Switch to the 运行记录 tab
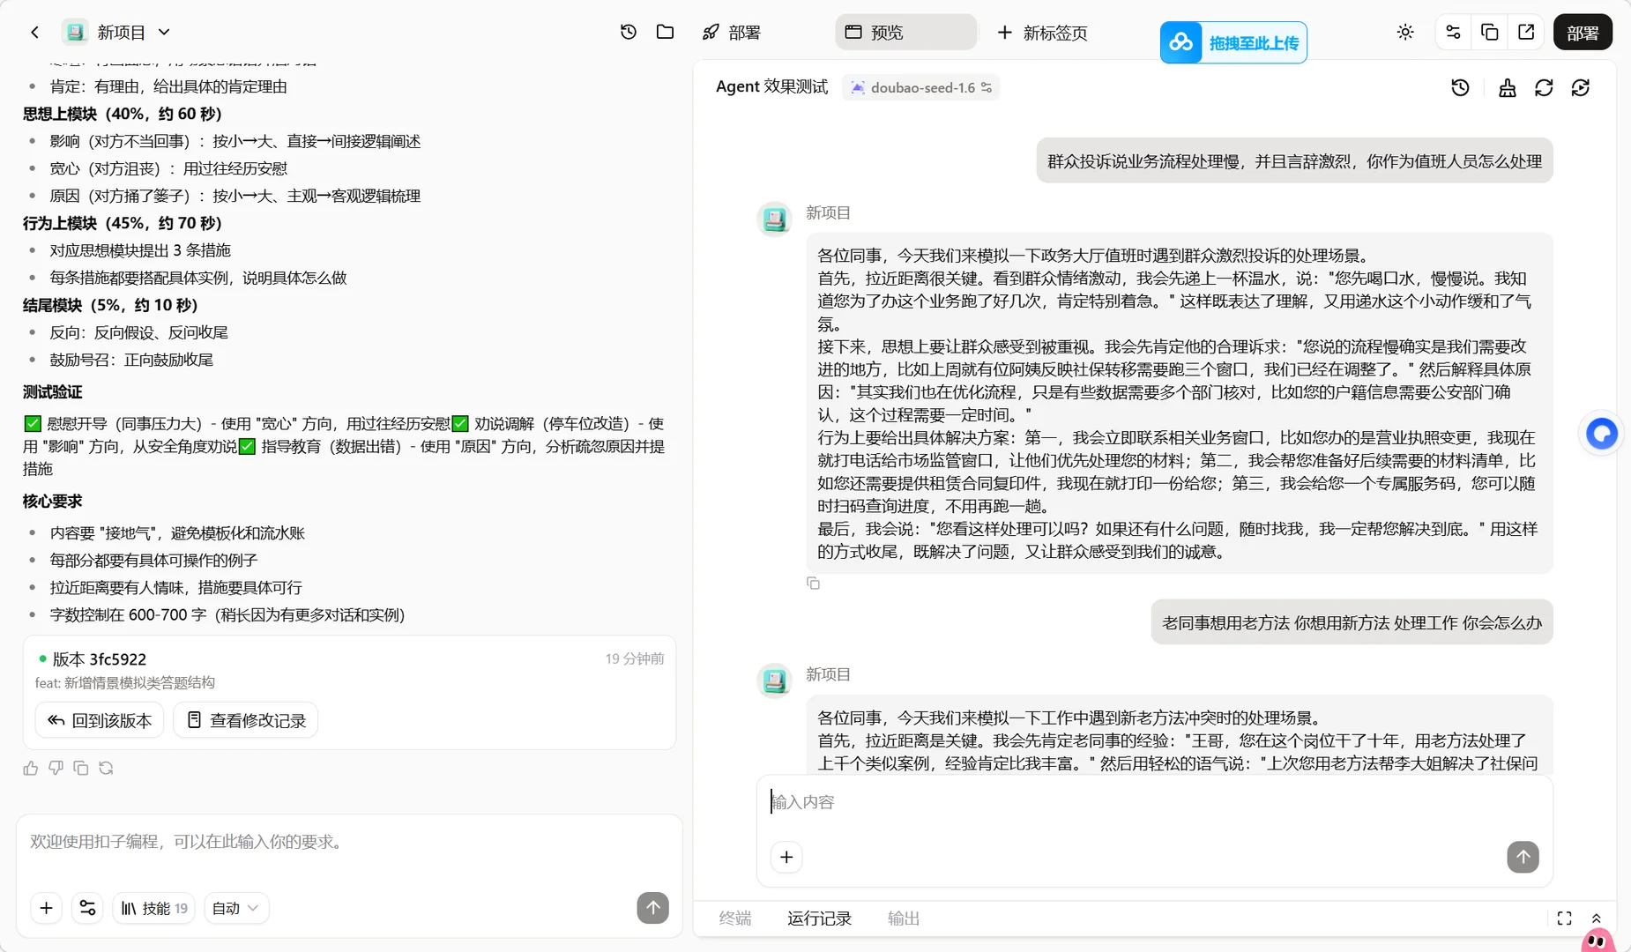The height and width of the screenshot is (952, 1631). [819, 919]
